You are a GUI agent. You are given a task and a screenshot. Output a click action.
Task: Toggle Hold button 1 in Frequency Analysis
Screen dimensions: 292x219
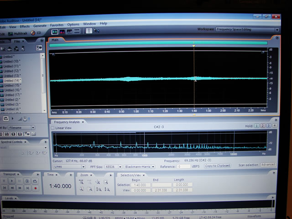coord(256,126)
